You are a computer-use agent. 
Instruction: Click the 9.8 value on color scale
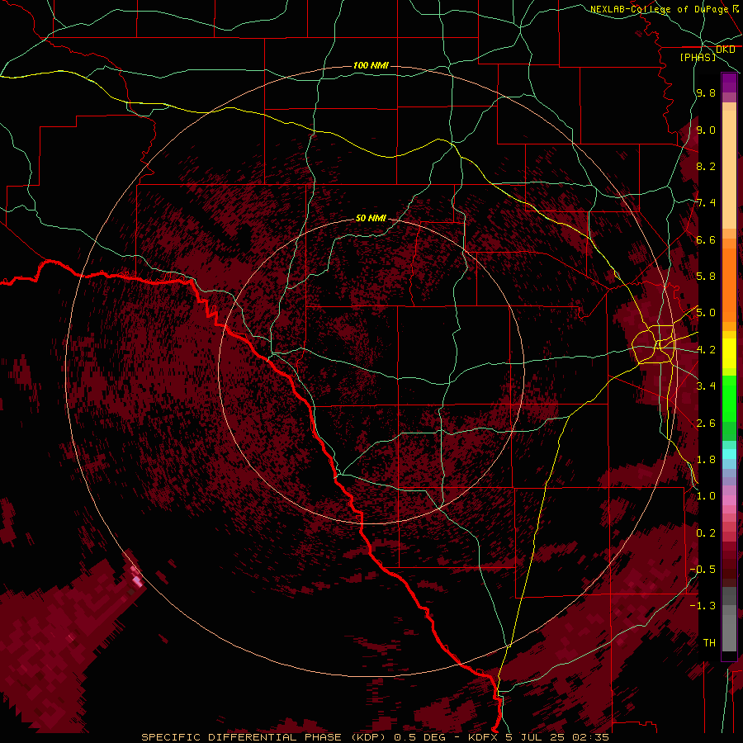pyautogui.click(x=706, y=92)
